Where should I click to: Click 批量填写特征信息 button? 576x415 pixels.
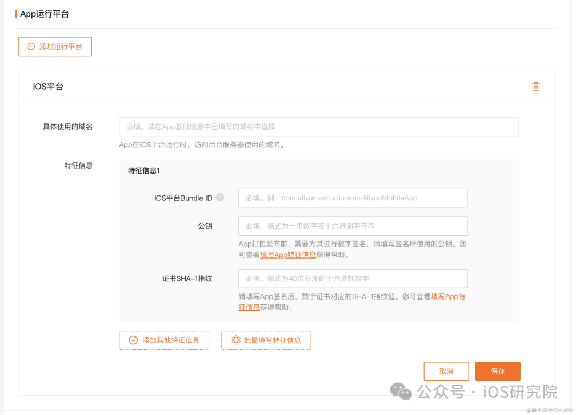point(266,340)
